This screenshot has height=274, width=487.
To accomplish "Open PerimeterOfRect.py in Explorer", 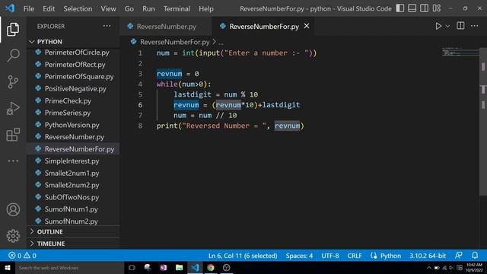I will (73, 65).
